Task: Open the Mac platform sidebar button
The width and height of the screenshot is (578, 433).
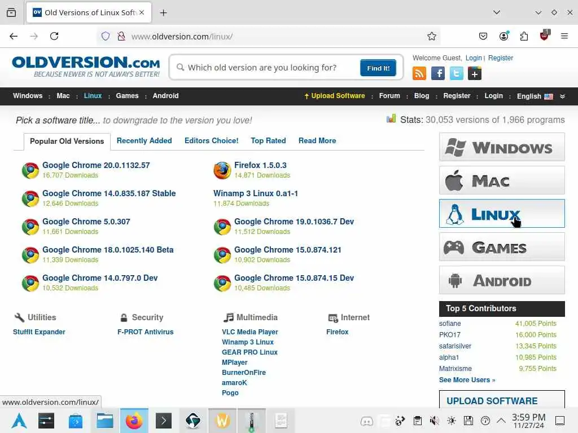Action: click(x=502, y=180)
